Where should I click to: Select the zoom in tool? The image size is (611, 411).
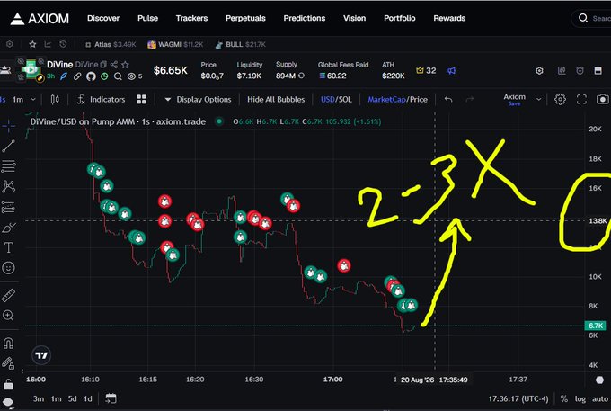coord(9,315)
